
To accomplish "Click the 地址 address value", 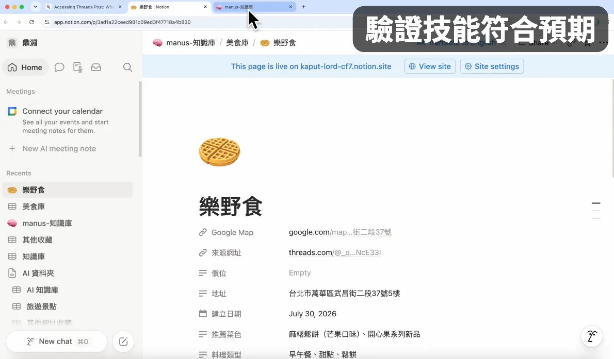I will pyautogui.click(x=344, y=293).
